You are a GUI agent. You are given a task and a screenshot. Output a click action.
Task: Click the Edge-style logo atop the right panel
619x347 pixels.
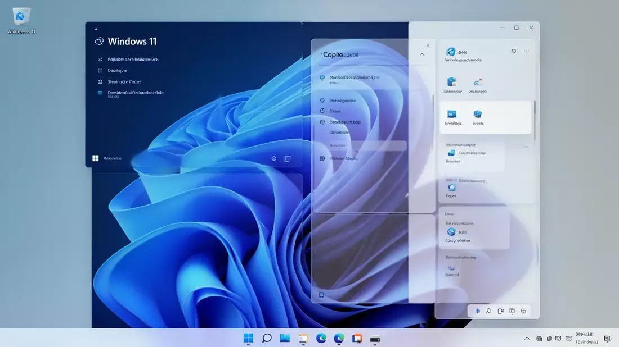tap(451, 52)
